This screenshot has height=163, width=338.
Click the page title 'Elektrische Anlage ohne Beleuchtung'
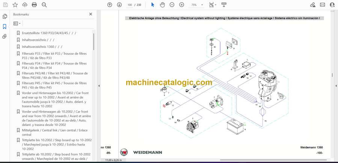click(x=154, y=18)
